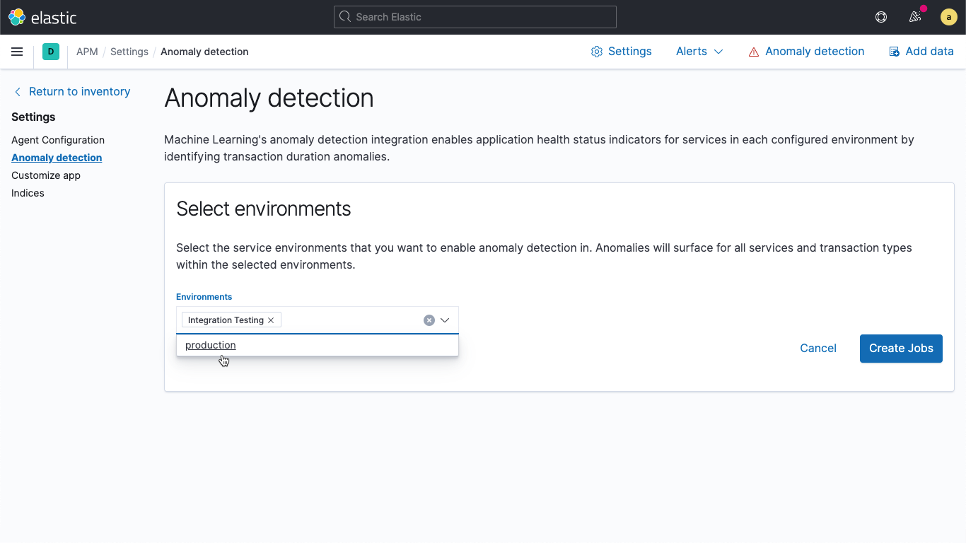The height and width of the screenshot is (543, 966).
Task: Remove the Integration Testing selection
Action: pyautogui.click(x=271, y=320)
